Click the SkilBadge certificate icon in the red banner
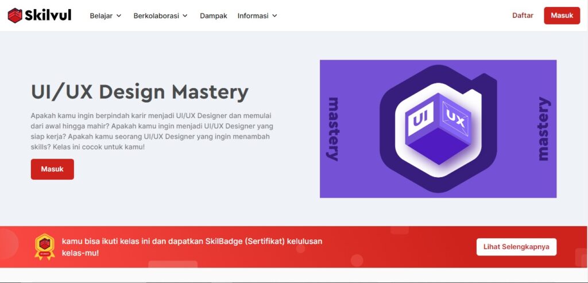The height and width of the screenshot is (283, 588). click(x=45, y=246)
